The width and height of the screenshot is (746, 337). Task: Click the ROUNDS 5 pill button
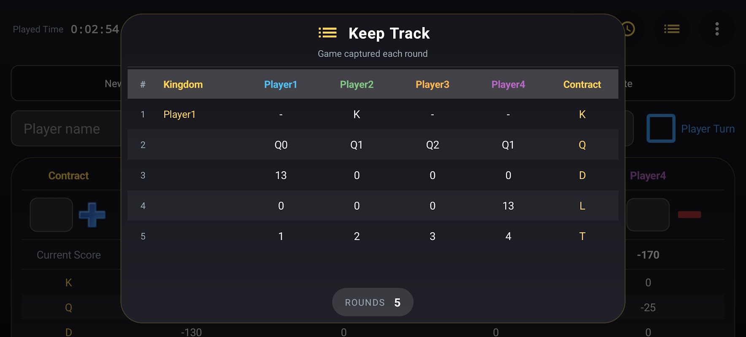pyautogui.click(x=373, y=302)
